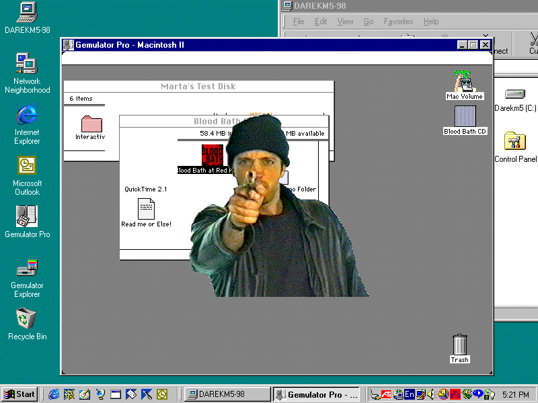The image size is (538, 403).
Task: Select the Gemulator Pro desktop icon
Action: tap(27, 222)
